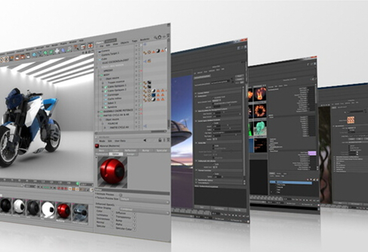The image size is (368, 252).
Task: Toggle the Specular Color checkbox
Action: pyautogui.click(x=134, y=229)
